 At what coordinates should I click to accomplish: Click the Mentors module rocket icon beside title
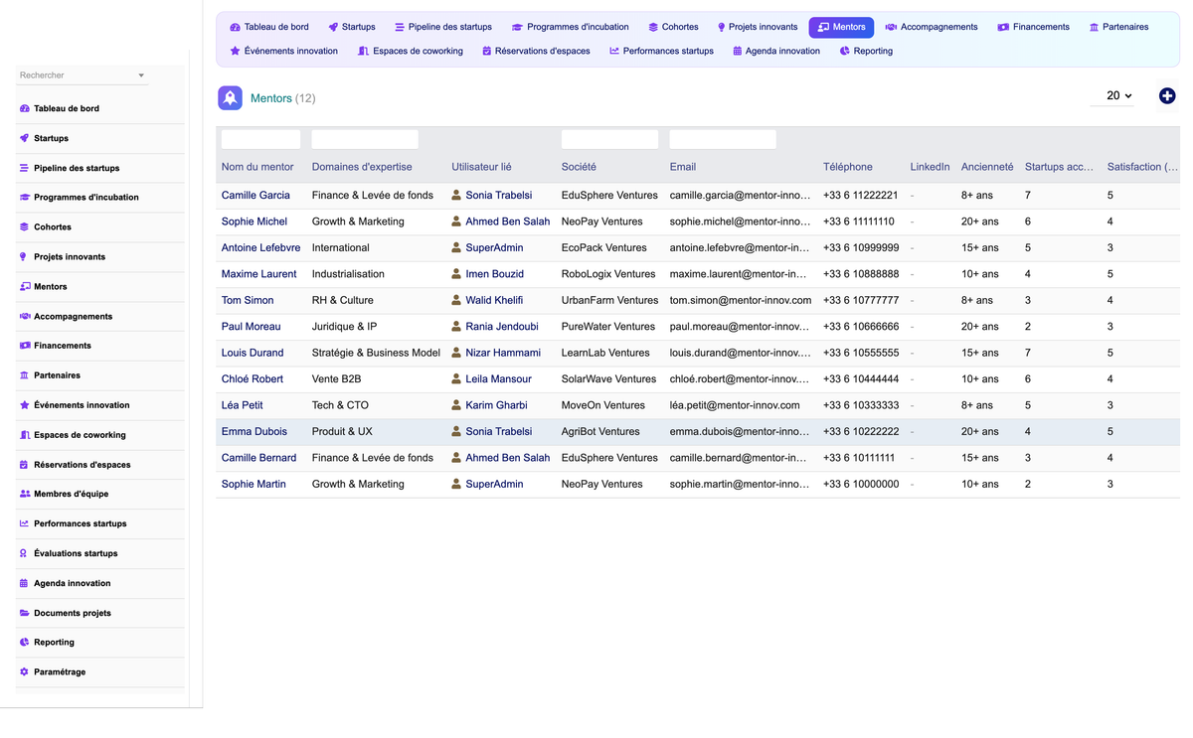230,97
